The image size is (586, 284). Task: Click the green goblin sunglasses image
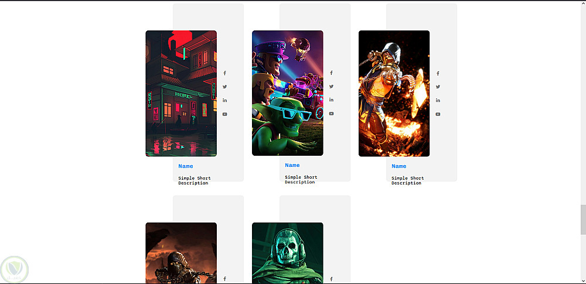click(288, 93)
